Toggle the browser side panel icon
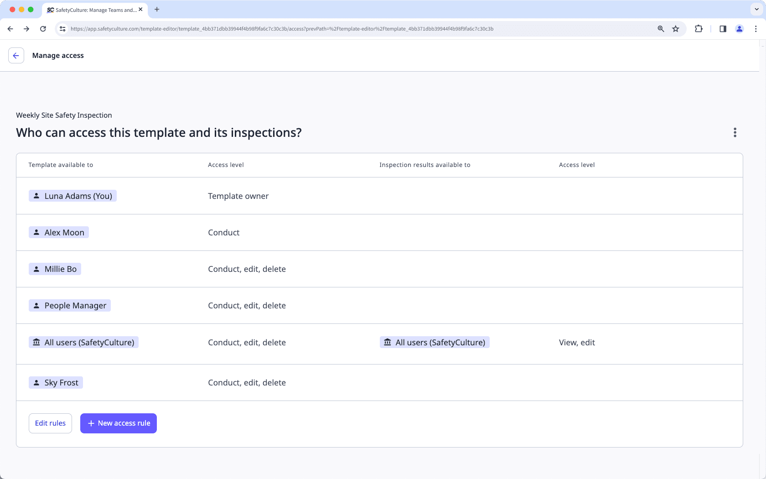 pyautogui.click(x=723, y=29)
